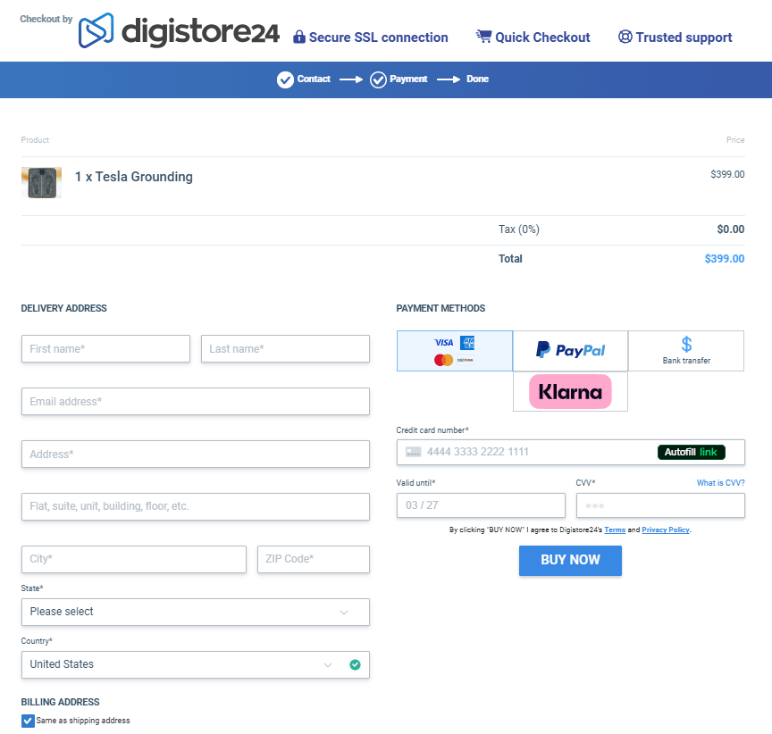Open the Country dropdown showing United States
This screenshot has height=734, width=772.
pos(179,664)
